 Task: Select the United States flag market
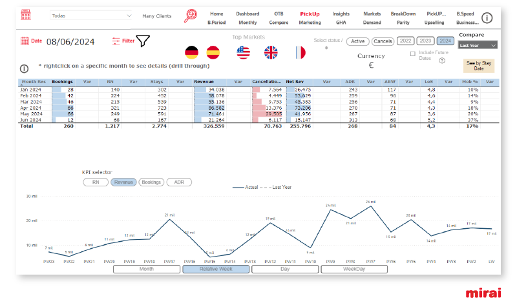243,52
